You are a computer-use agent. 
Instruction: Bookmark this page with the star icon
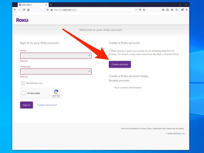point(144,10)
